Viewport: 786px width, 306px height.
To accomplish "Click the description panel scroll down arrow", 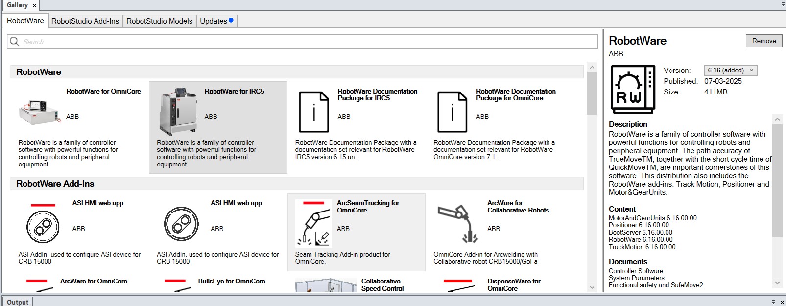I will [777, 283].
